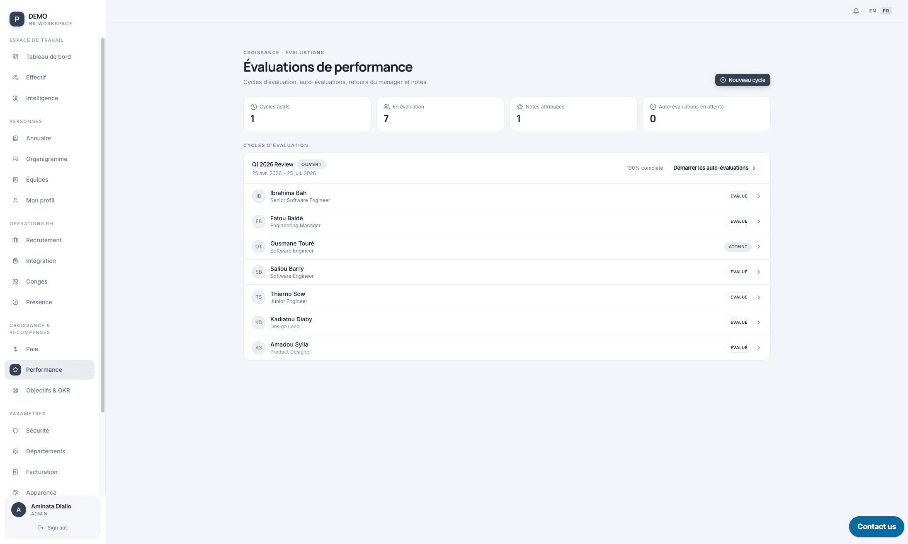Select the Performance menu item
Screen dimensions: 908x544
(x=49, y=370)
